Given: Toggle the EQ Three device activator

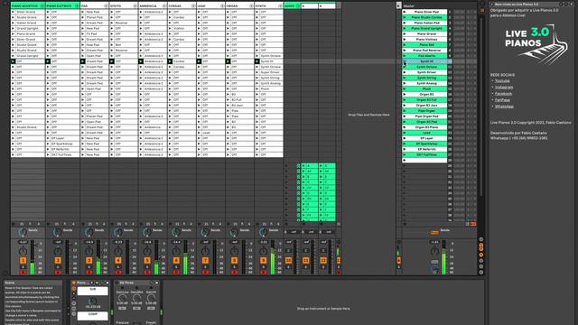Looking at the screenshot, I should point(117,283).
